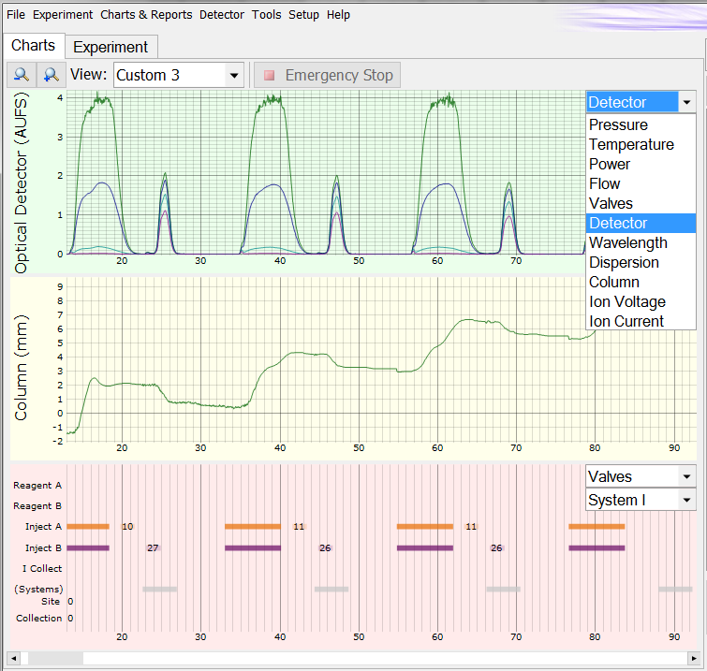
Task: Switch to the Experiment tab below menu bar
Action: tap(110, 47)
